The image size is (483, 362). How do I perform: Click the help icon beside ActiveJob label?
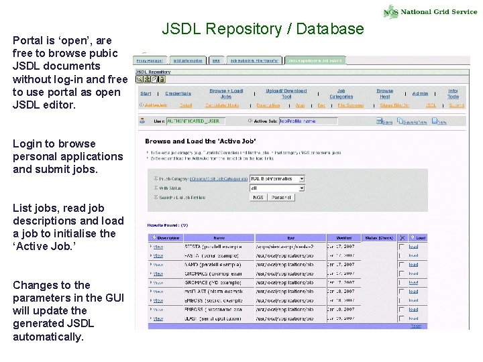click(142, 105)
